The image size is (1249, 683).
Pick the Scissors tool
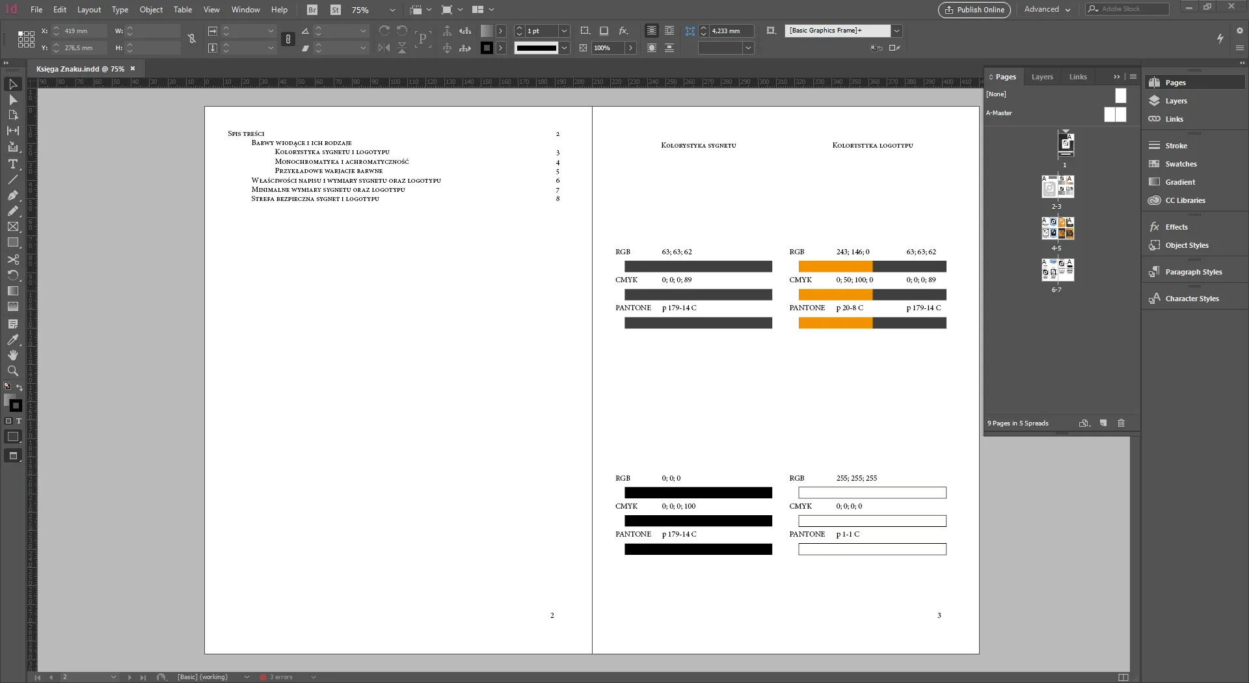point(12,260)
